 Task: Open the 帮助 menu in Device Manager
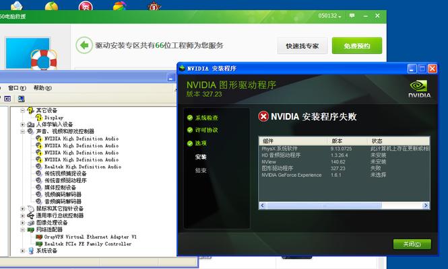[42, 88]
